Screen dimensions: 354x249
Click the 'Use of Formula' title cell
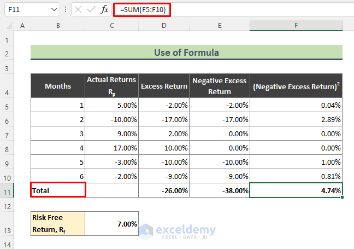[186, 53]
